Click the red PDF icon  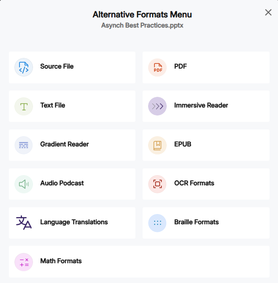157,67
